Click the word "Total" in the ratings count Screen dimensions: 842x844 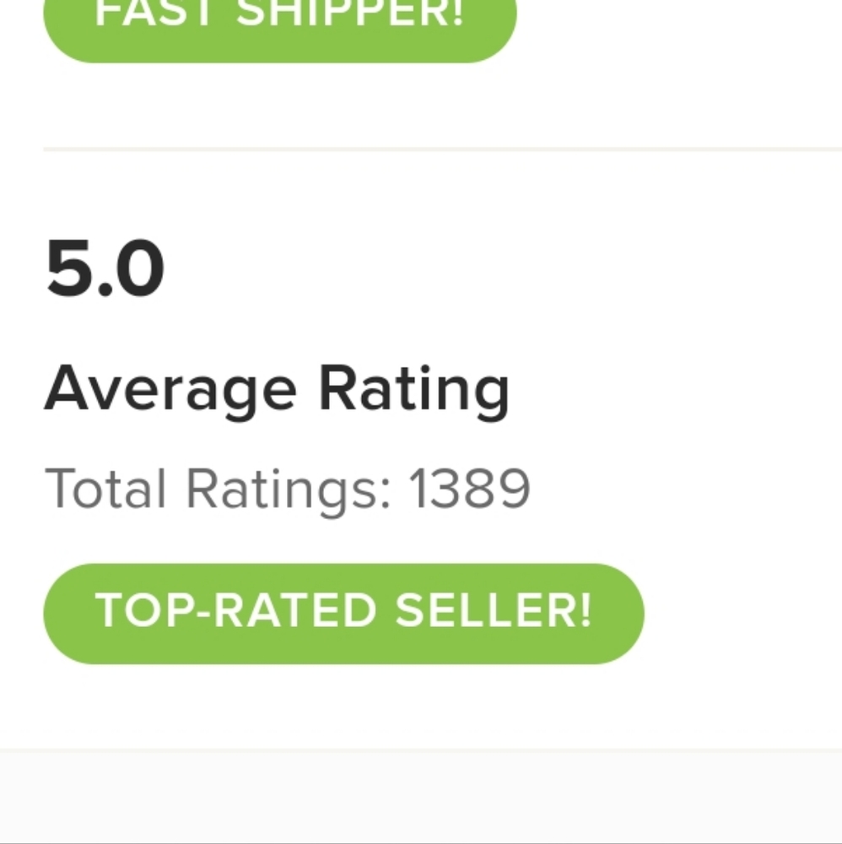pos(105,489)
